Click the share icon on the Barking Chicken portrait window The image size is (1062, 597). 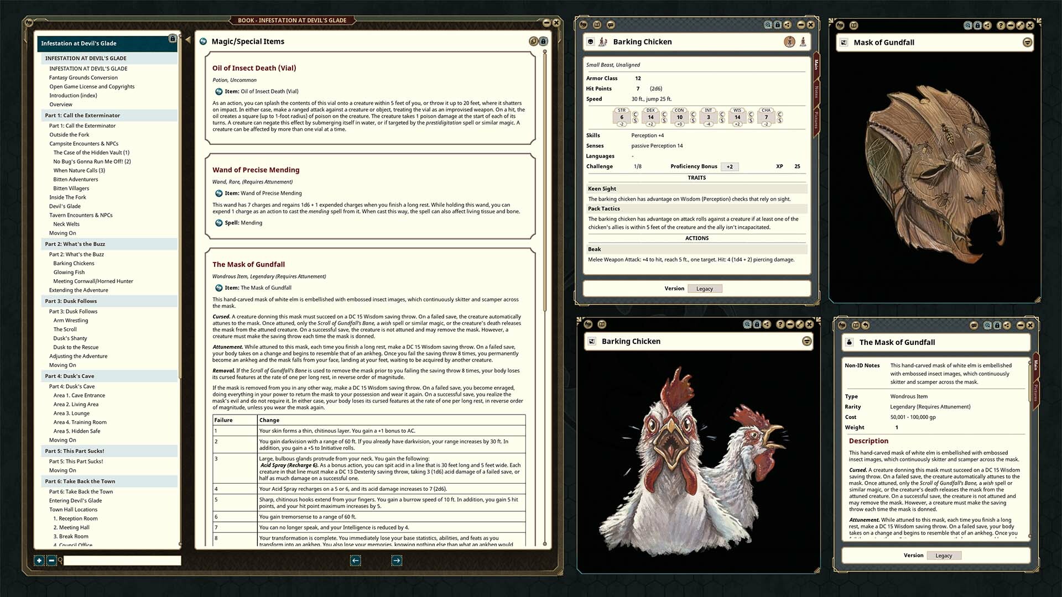click(x=766, y=324)
